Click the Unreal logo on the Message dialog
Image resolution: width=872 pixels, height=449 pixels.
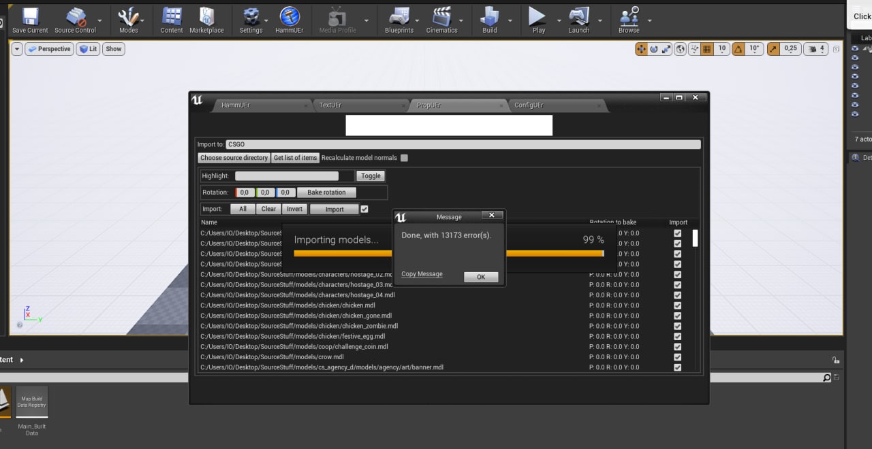[x=401, y=216]
